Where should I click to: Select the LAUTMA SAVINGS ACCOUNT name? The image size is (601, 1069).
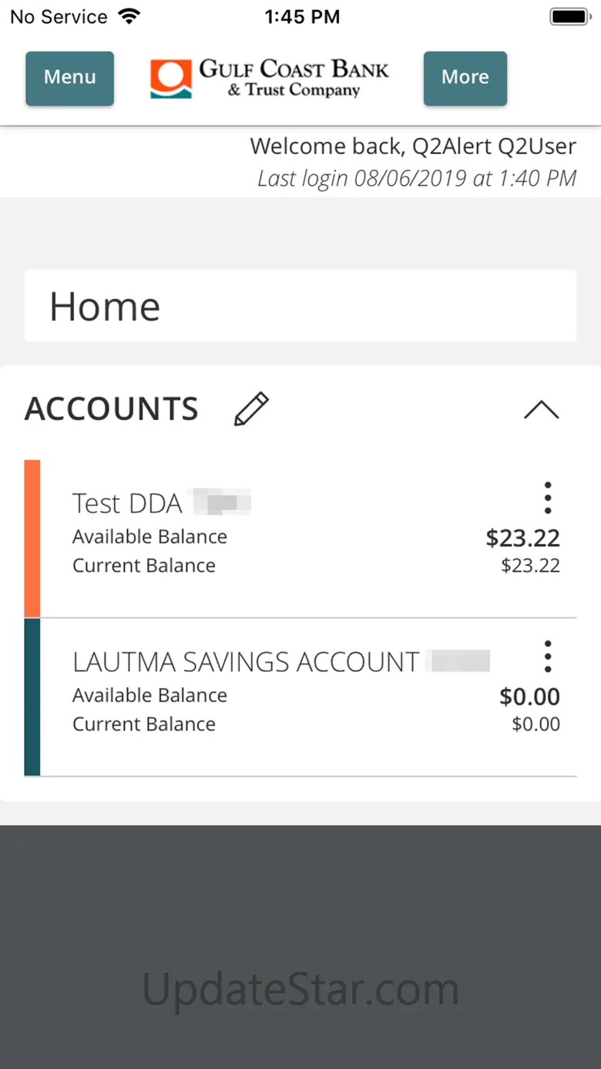tap(246, 662)
